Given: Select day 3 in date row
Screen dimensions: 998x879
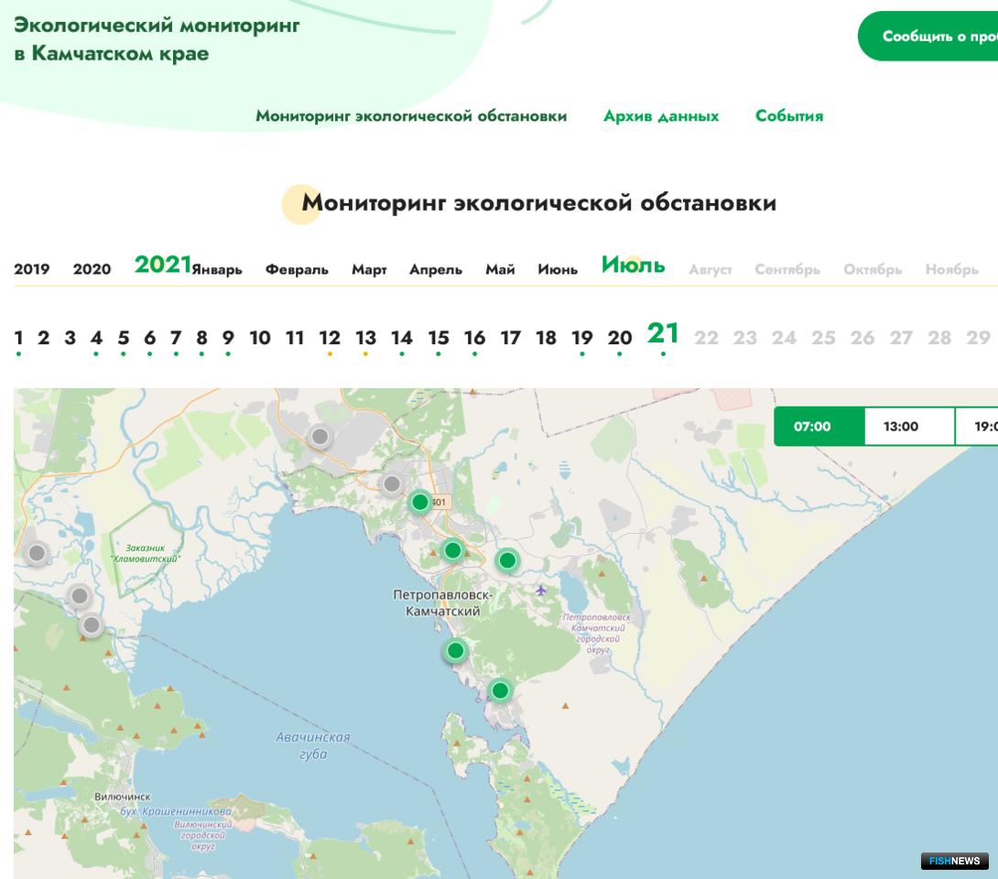Looking at the screenshot, I should click(x=70, y=338).
